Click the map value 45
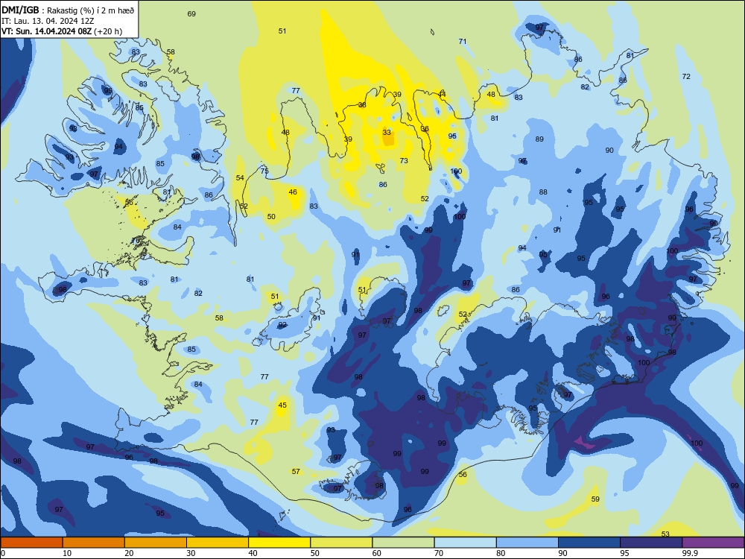 coord(282,405)
